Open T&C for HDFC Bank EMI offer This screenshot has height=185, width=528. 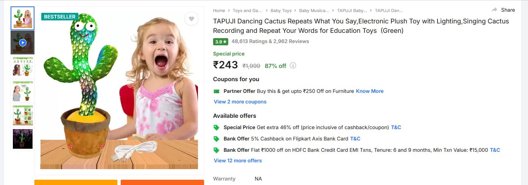(495, 150)
